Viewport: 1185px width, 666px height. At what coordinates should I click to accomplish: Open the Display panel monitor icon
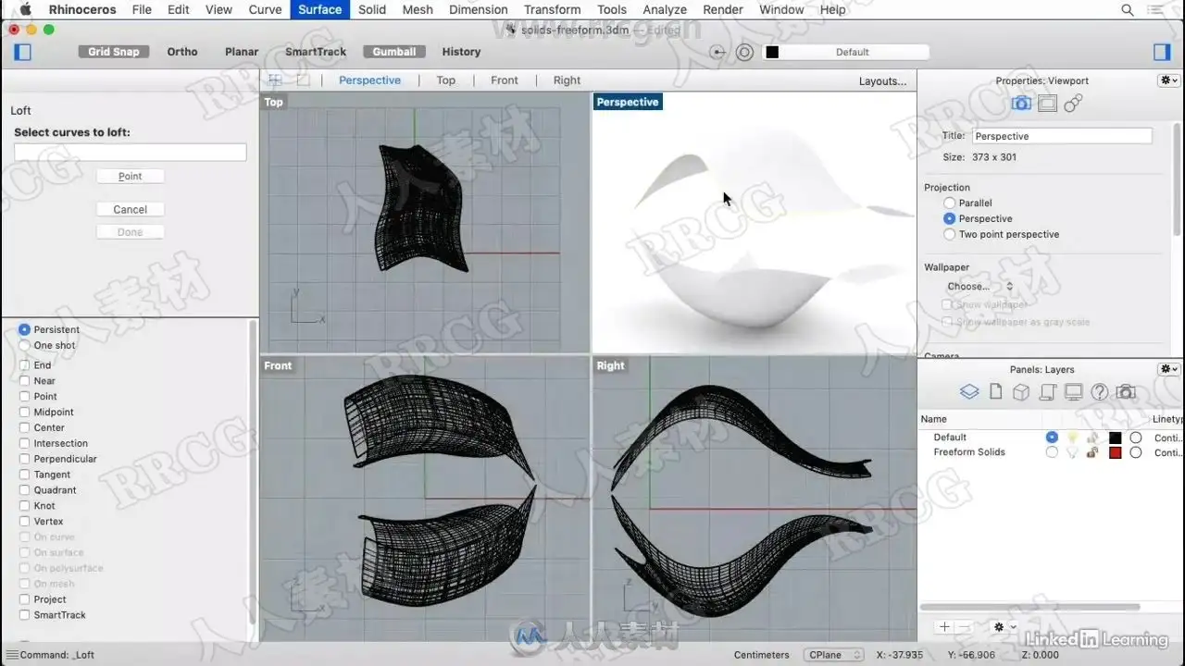click(x=1073, y=392)
